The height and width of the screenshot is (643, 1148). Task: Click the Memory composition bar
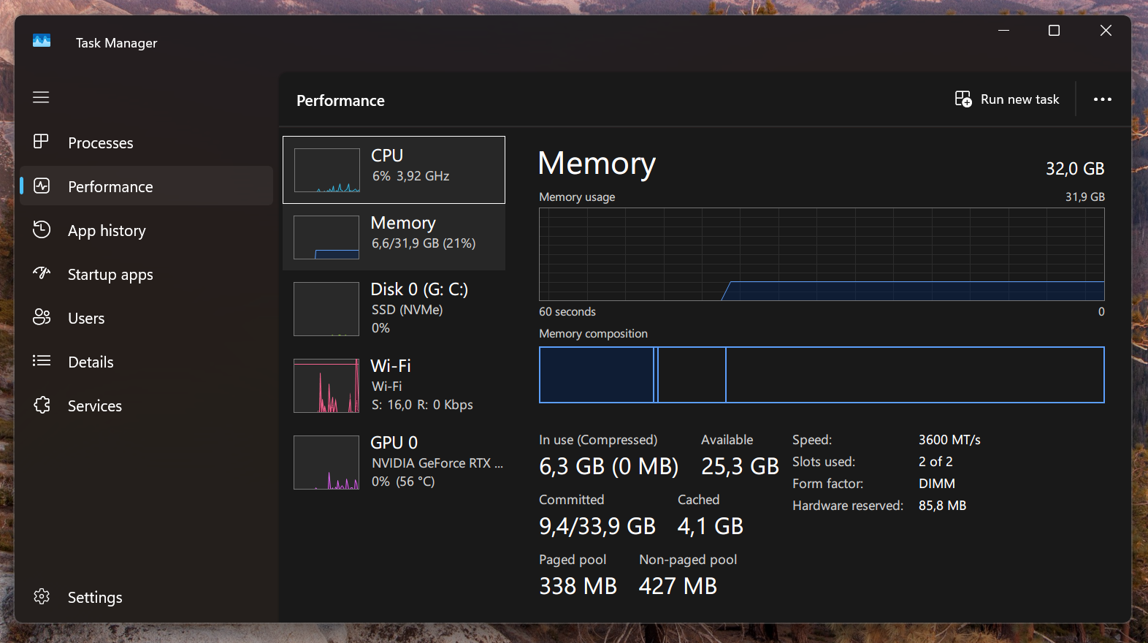point(822,375)
